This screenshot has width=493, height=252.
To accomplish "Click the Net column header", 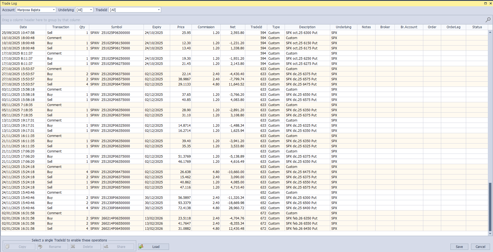I will (x=233, y=27).
